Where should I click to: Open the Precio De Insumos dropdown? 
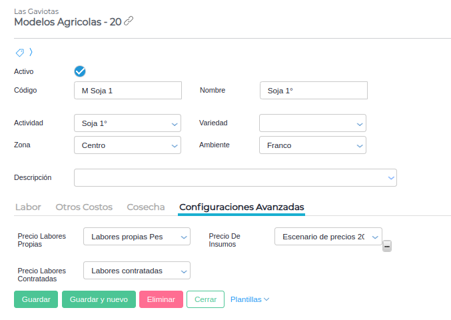point(328,237)
